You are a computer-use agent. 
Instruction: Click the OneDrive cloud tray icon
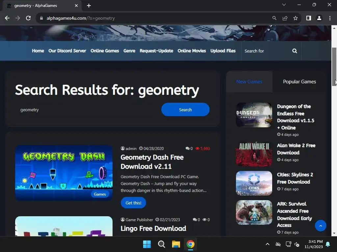pyautogui.click(x=278, y=244)
